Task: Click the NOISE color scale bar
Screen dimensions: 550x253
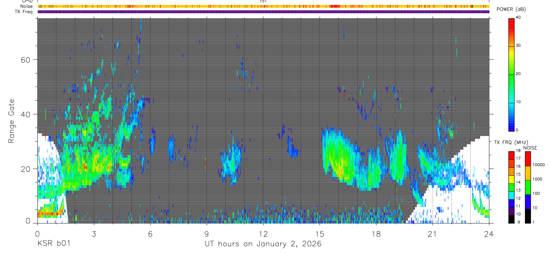Action: pyautogui.click(x=528, y=187)
